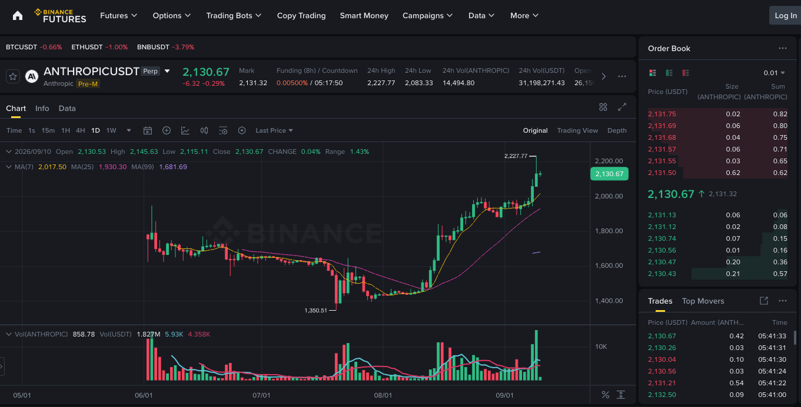Open Smart Money page

[x=364, y=16]
